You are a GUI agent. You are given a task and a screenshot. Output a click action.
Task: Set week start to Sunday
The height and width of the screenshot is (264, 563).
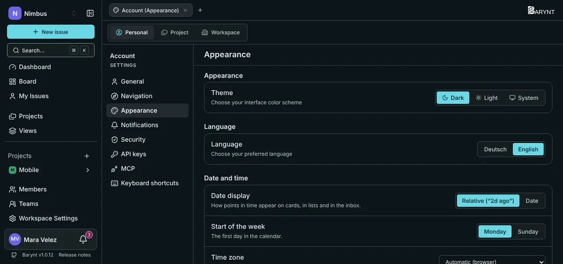coord(528,231)
